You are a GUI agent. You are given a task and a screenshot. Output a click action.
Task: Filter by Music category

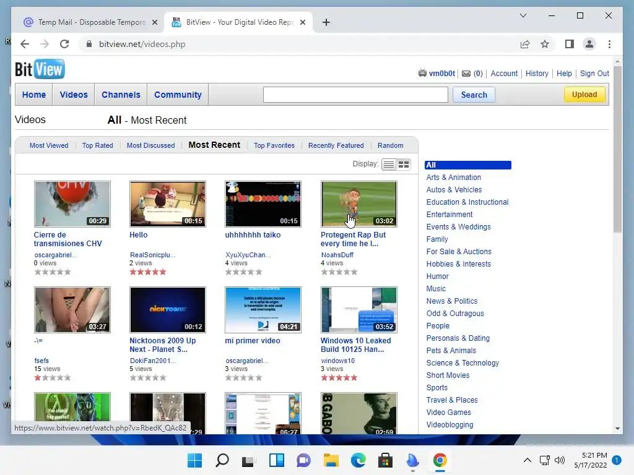(436, 289)
